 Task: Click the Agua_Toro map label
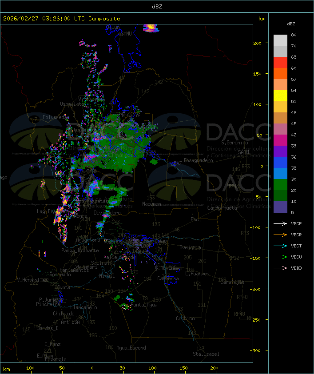pyautogui.click(x=88, y=240)
